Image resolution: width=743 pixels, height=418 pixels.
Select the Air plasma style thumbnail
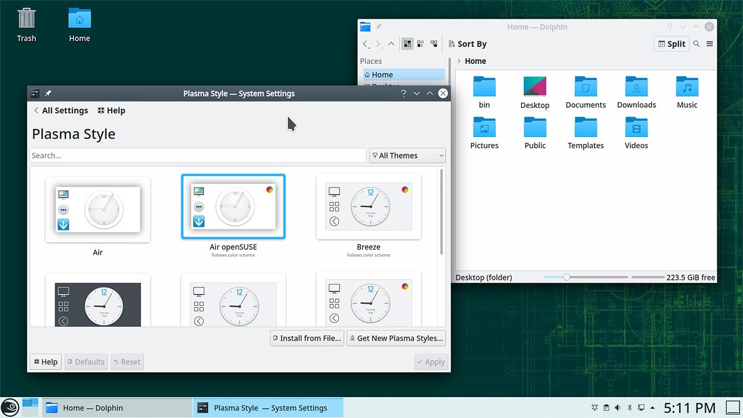tap(98, 210)
